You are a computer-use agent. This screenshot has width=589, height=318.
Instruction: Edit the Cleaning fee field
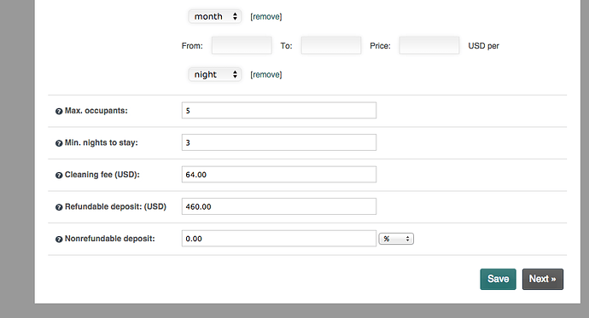click(x=279, y=175)
